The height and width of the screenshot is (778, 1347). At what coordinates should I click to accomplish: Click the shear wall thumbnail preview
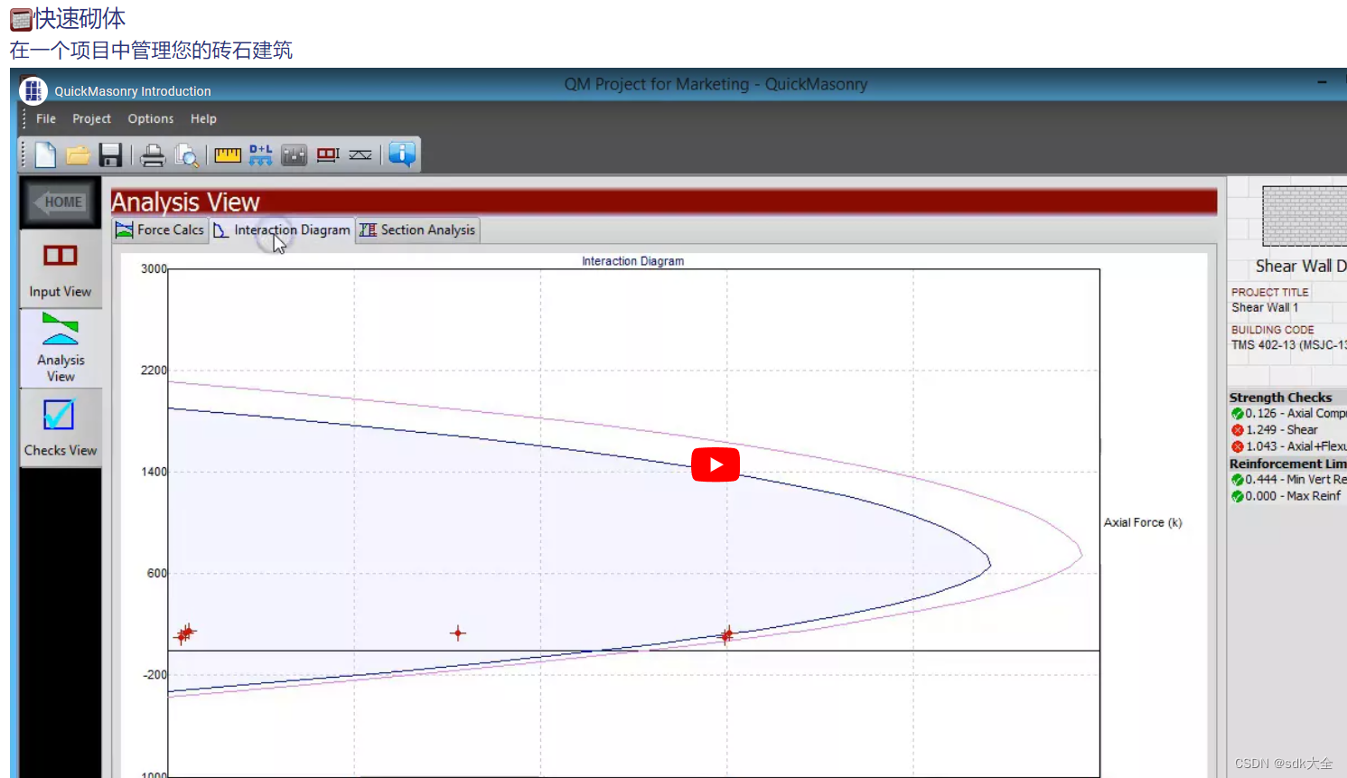coord(1304,216)
